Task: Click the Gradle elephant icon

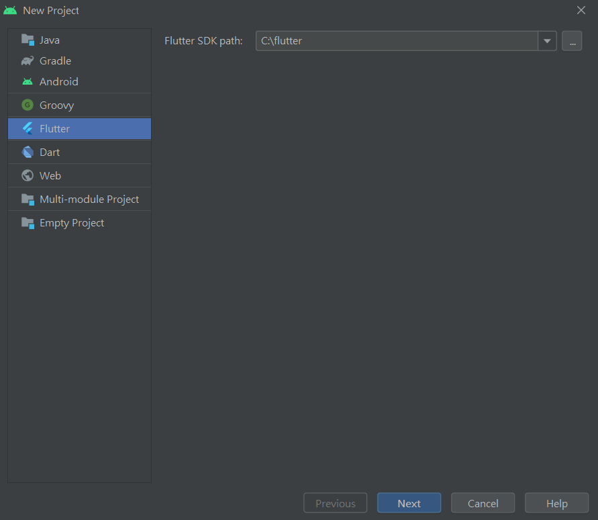Action: point(28,60)
